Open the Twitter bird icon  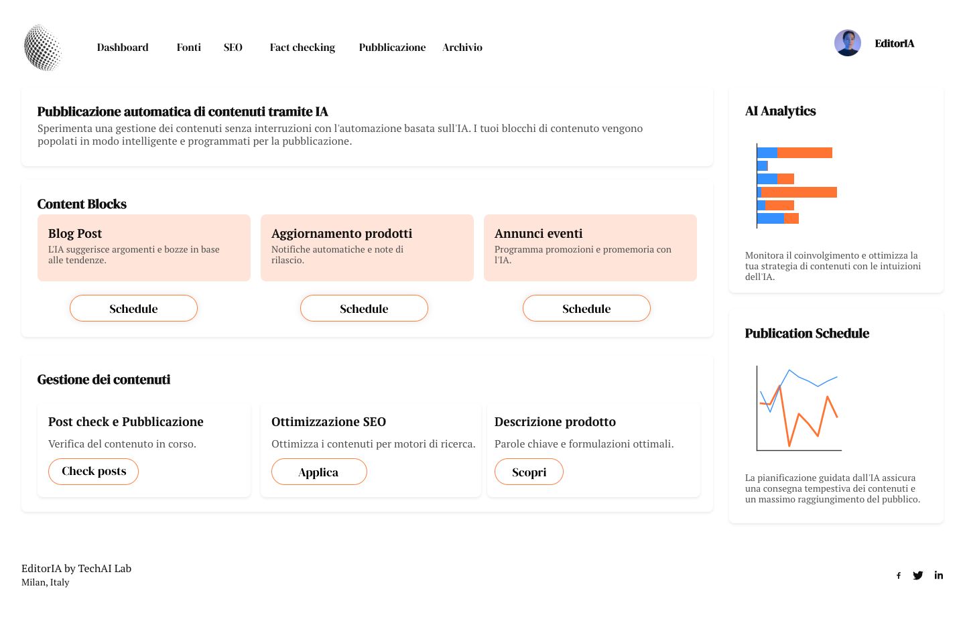coord(918,575)
